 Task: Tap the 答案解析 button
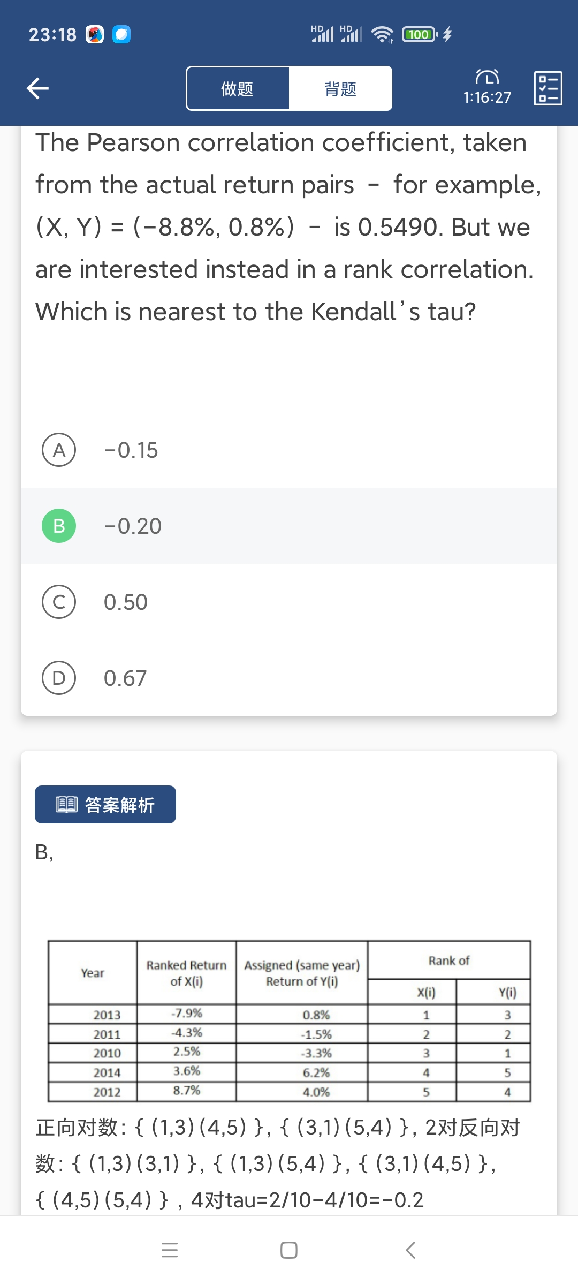pyautogui.click(x=105, y=804)
